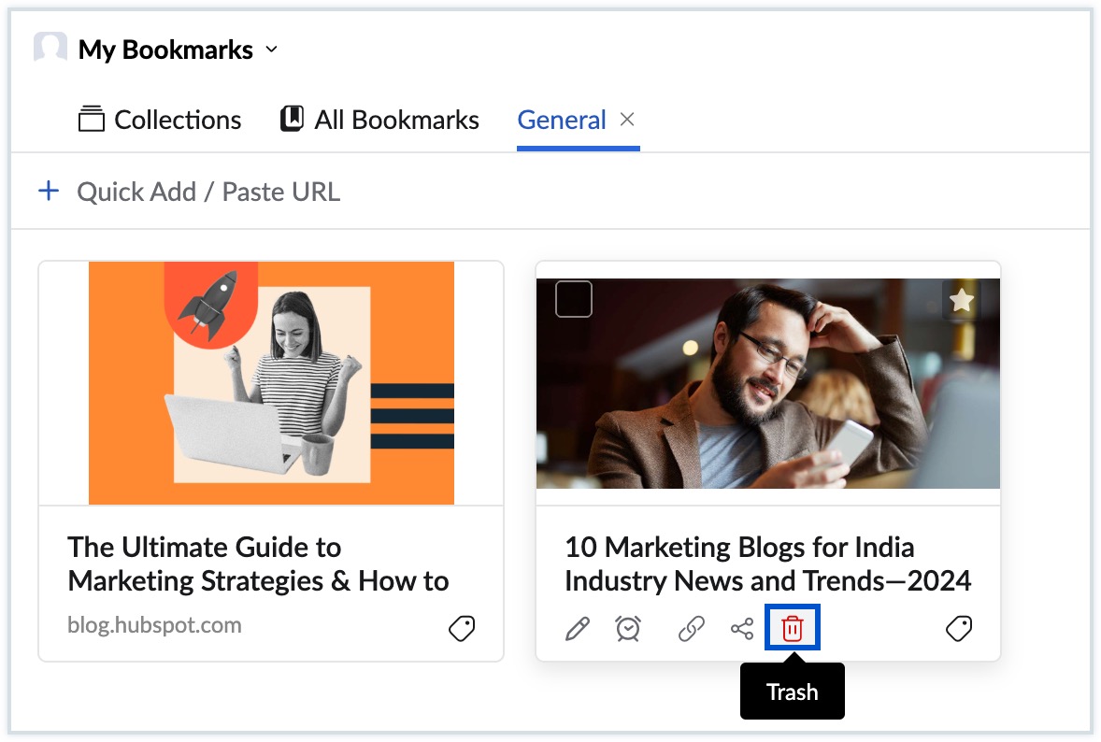Viewport: 1101px width, 742px height.
Task: Select the General tab
Action: click(562, 120)
